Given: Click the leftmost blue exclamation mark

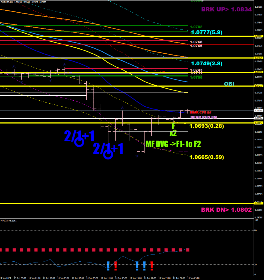Looking at the screenshot, I should click(x=108, y=266).
